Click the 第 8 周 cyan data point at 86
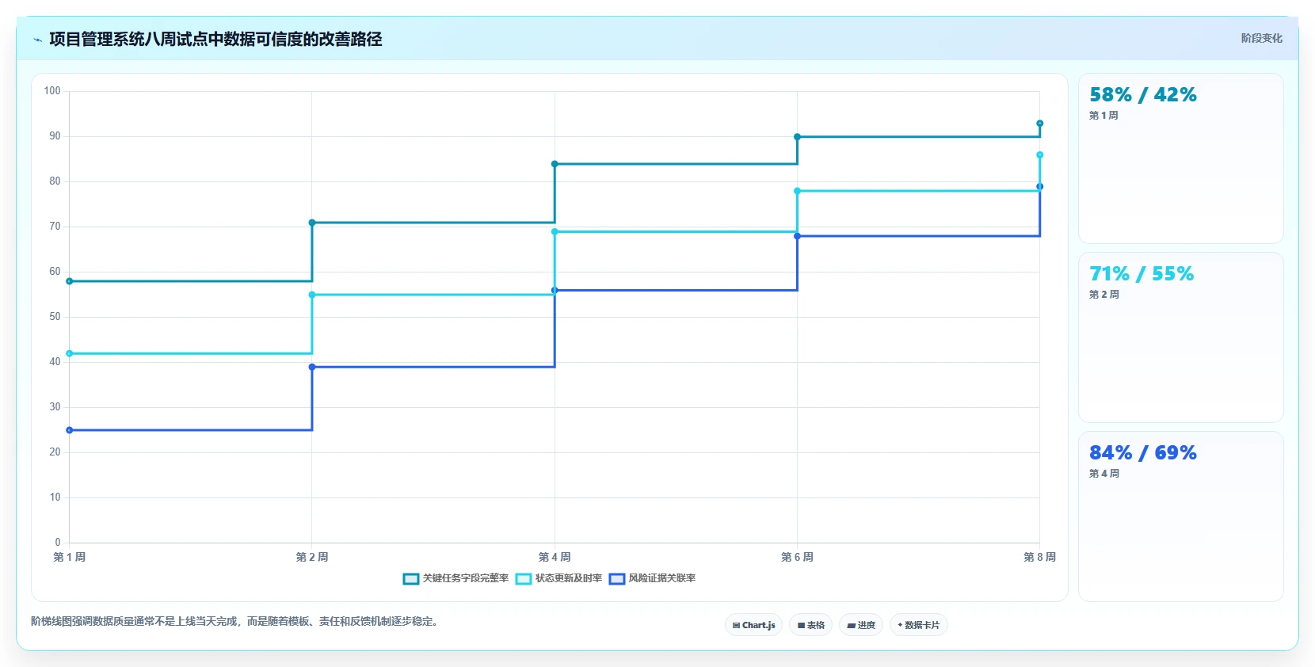Viewport: 1315px width, 667px height. tap(1040, 155)
